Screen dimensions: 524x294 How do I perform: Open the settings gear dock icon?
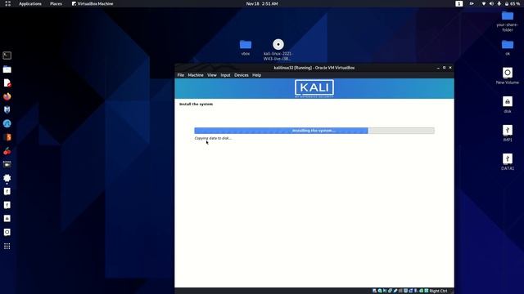click(x=7, y=178)
